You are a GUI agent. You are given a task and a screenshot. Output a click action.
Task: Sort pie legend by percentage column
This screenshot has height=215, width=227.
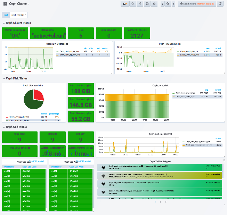(x=54, y=114)
